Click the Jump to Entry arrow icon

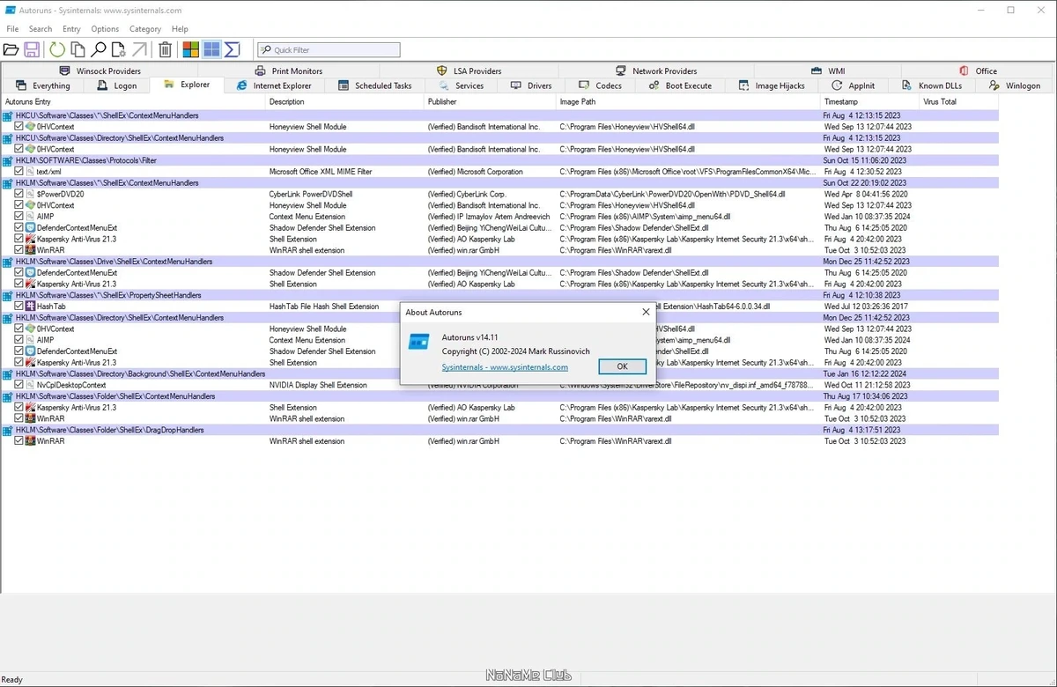(x=139, y=49)
